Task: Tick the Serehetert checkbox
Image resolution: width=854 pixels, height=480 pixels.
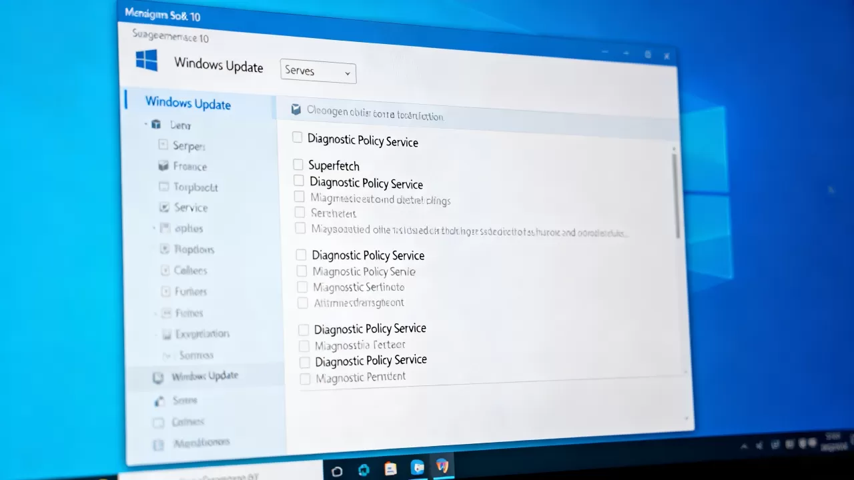Action: pos(300,212)
